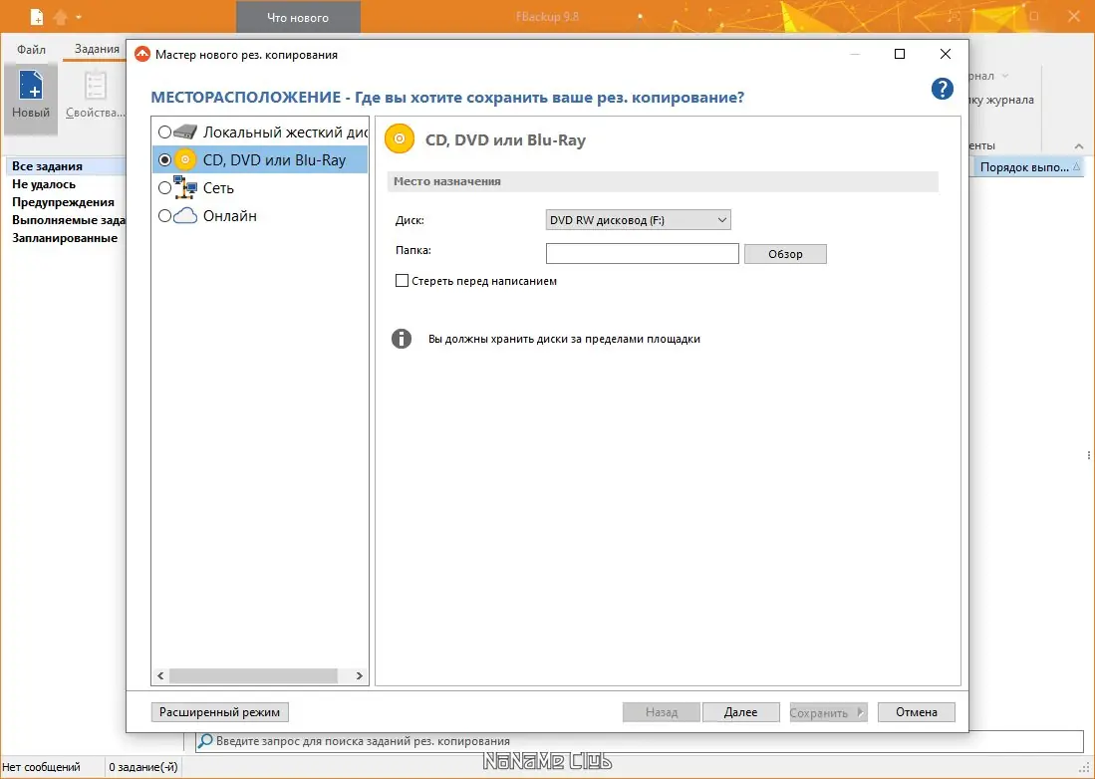1095x779 pixels.
Task: Select the Сеть destination radio button
Action: point(164,187)
